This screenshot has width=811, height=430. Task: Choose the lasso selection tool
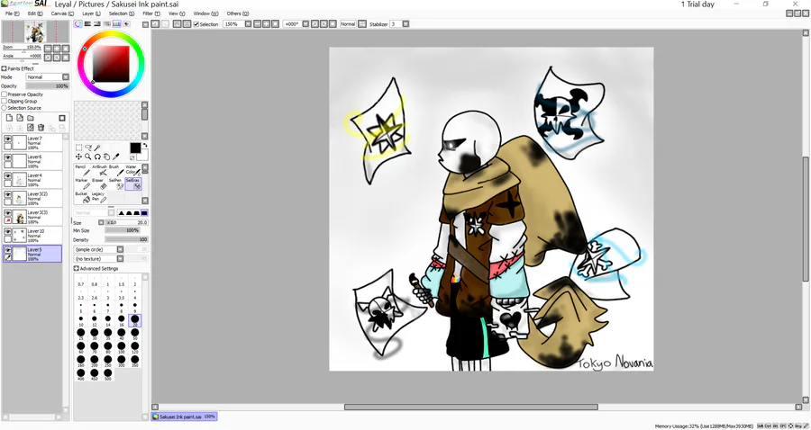88,148
